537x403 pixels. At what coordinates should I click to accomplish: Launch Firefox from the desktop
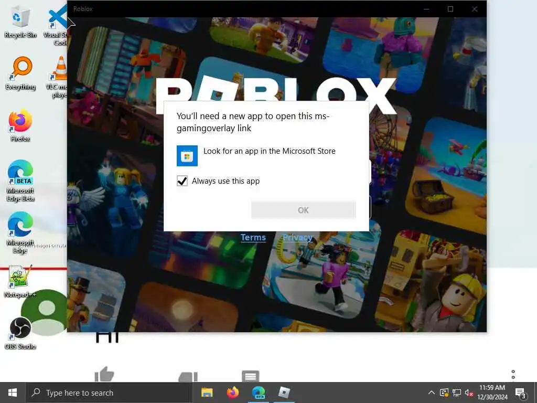coord(20,125)
